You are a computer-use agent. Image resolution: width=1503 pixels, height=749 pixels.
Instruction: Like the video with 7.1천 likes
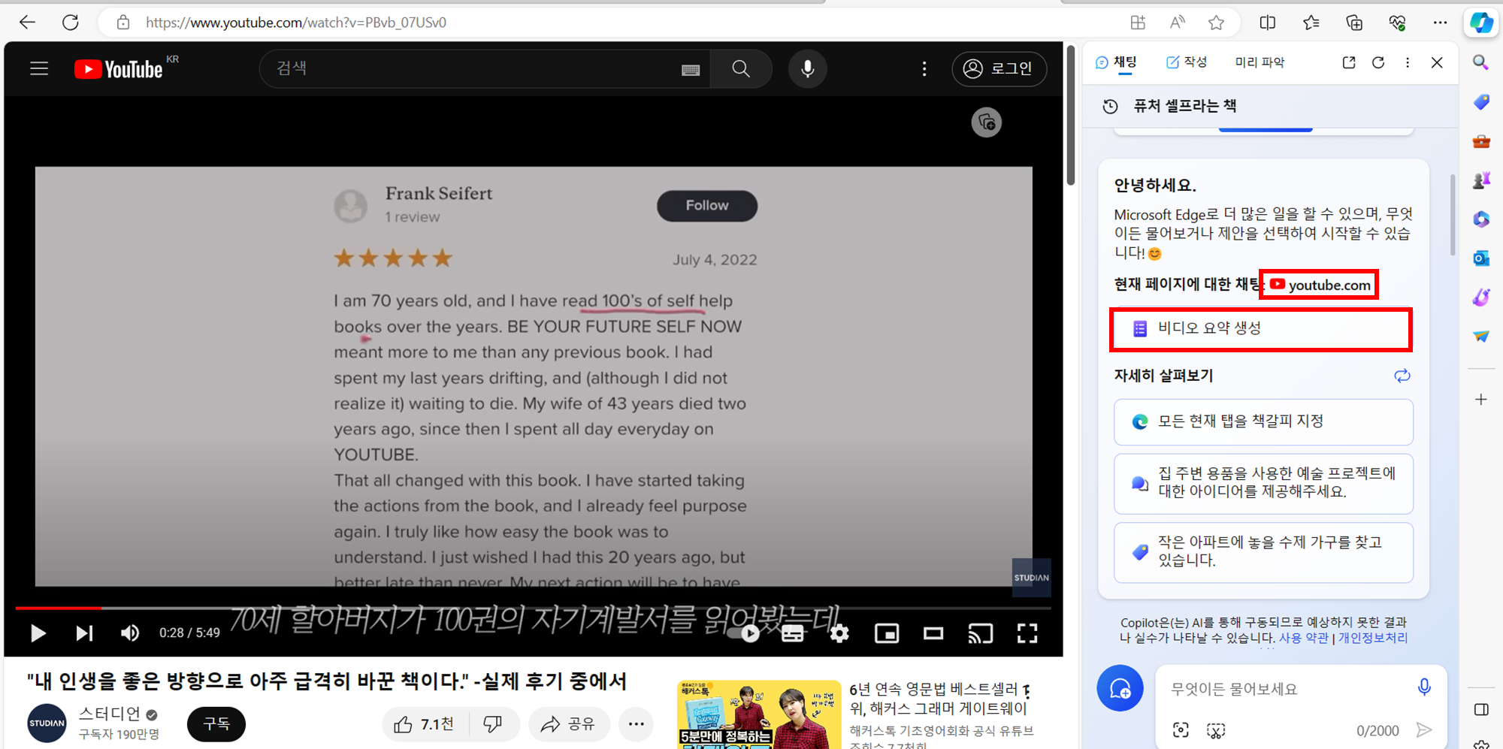(x=425, y=724)
